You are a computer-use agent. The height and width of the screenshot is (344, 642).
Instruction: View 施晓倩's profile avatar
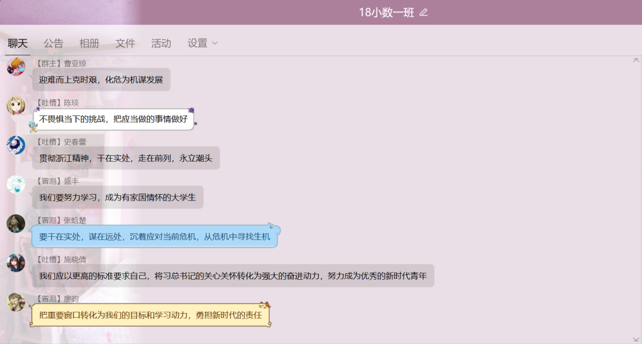click(16, 263)
